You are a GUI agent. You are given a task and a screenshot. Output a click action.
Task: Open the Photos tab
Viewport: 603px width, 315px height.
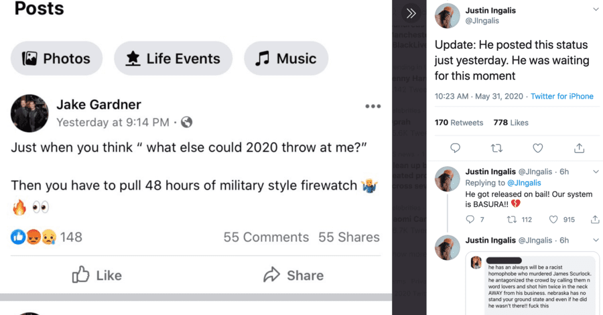pyautogui.click(x=57, y=58)
